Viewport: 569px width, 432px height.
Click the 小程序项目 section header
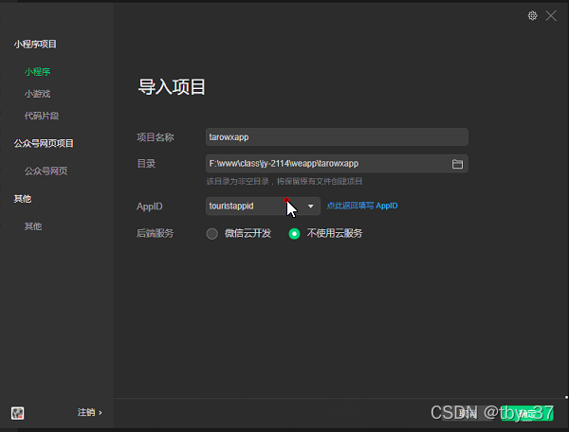pyautogui.click(x=35, y=45)
